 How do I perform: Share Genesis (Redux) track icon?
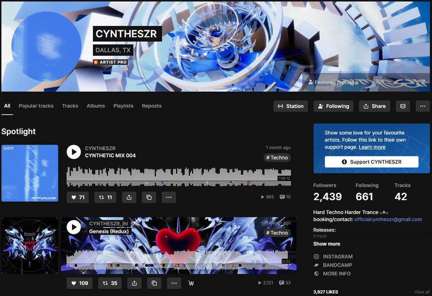(x=134, y=283)
